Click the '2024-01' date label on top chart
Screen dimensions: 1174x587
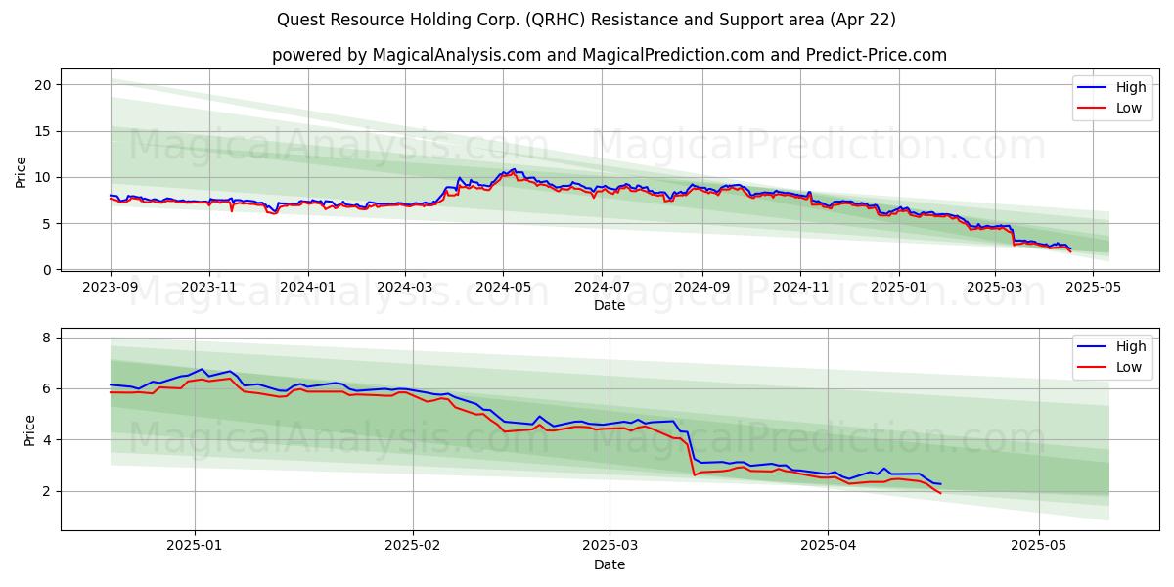click(x=307, y=288)
